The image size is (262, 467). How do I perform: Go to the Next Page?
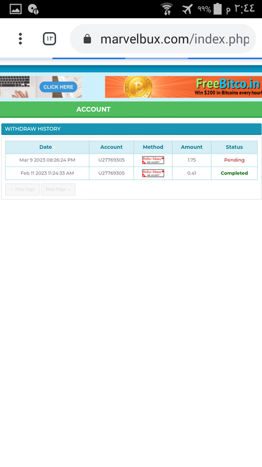tap(58, 189)
